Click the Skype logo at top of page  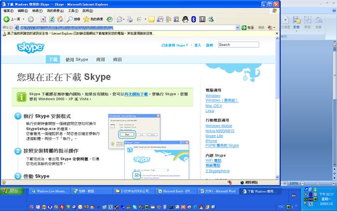pyautogui.click(x=30, y=47)
